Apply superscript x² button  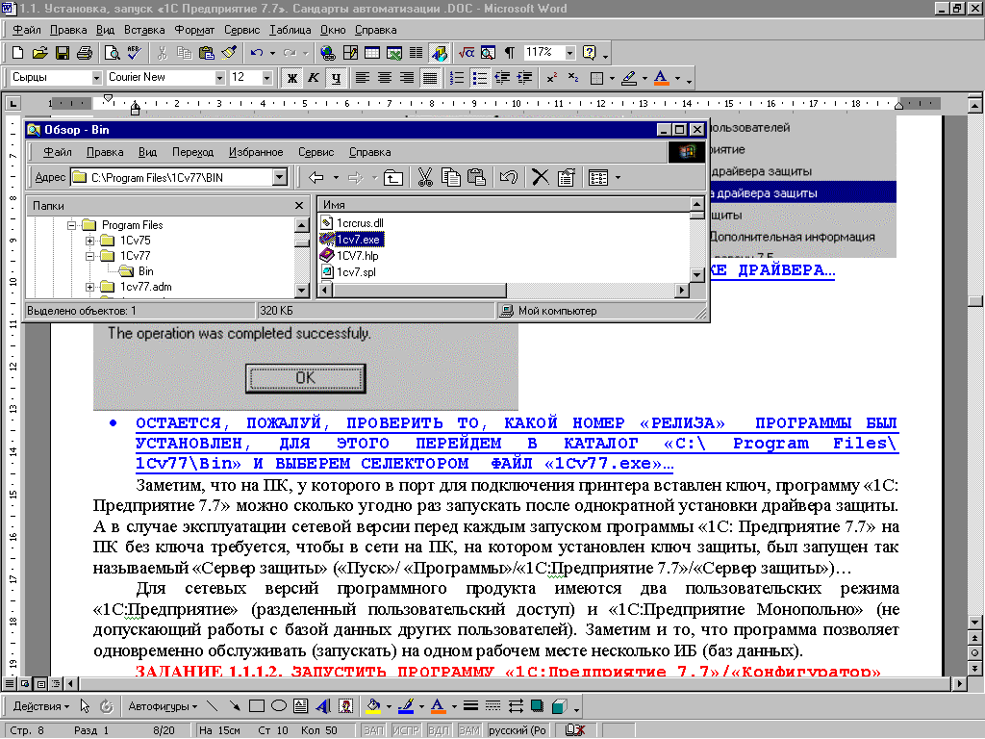coord(551,78)
